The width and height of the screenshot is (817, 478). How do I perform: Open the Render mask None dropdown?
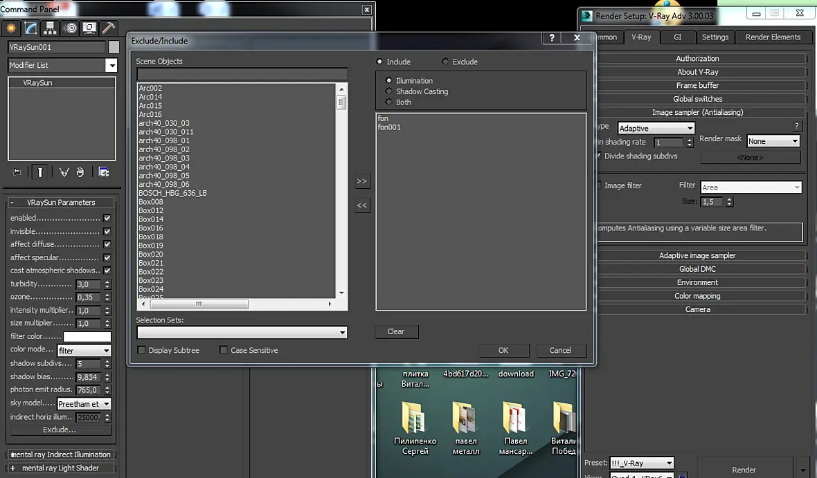pyautogui.click(x=773, y=141)
